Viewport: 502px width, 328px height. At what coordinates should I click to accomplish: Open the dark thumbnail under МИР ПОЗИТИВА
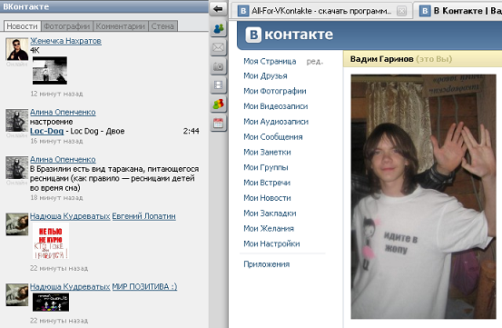click(x=51, y=302)
